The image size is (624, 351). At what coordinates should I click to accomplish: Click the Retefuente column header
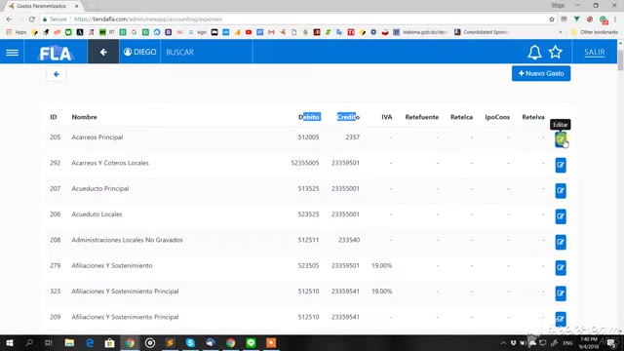point(422,117)
